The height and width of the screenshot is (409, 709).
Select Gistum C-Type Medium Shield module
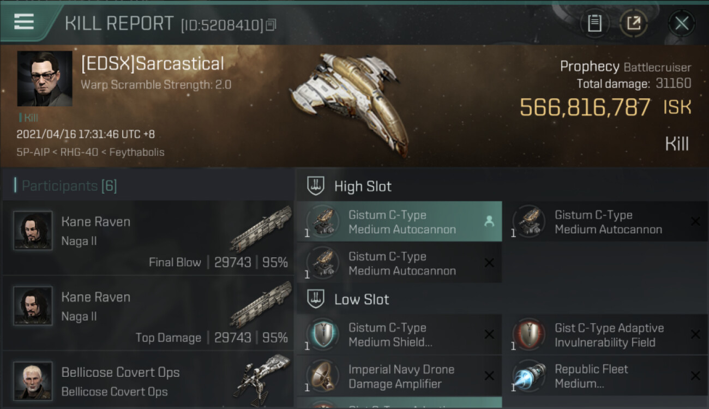[x=399, y=334]
